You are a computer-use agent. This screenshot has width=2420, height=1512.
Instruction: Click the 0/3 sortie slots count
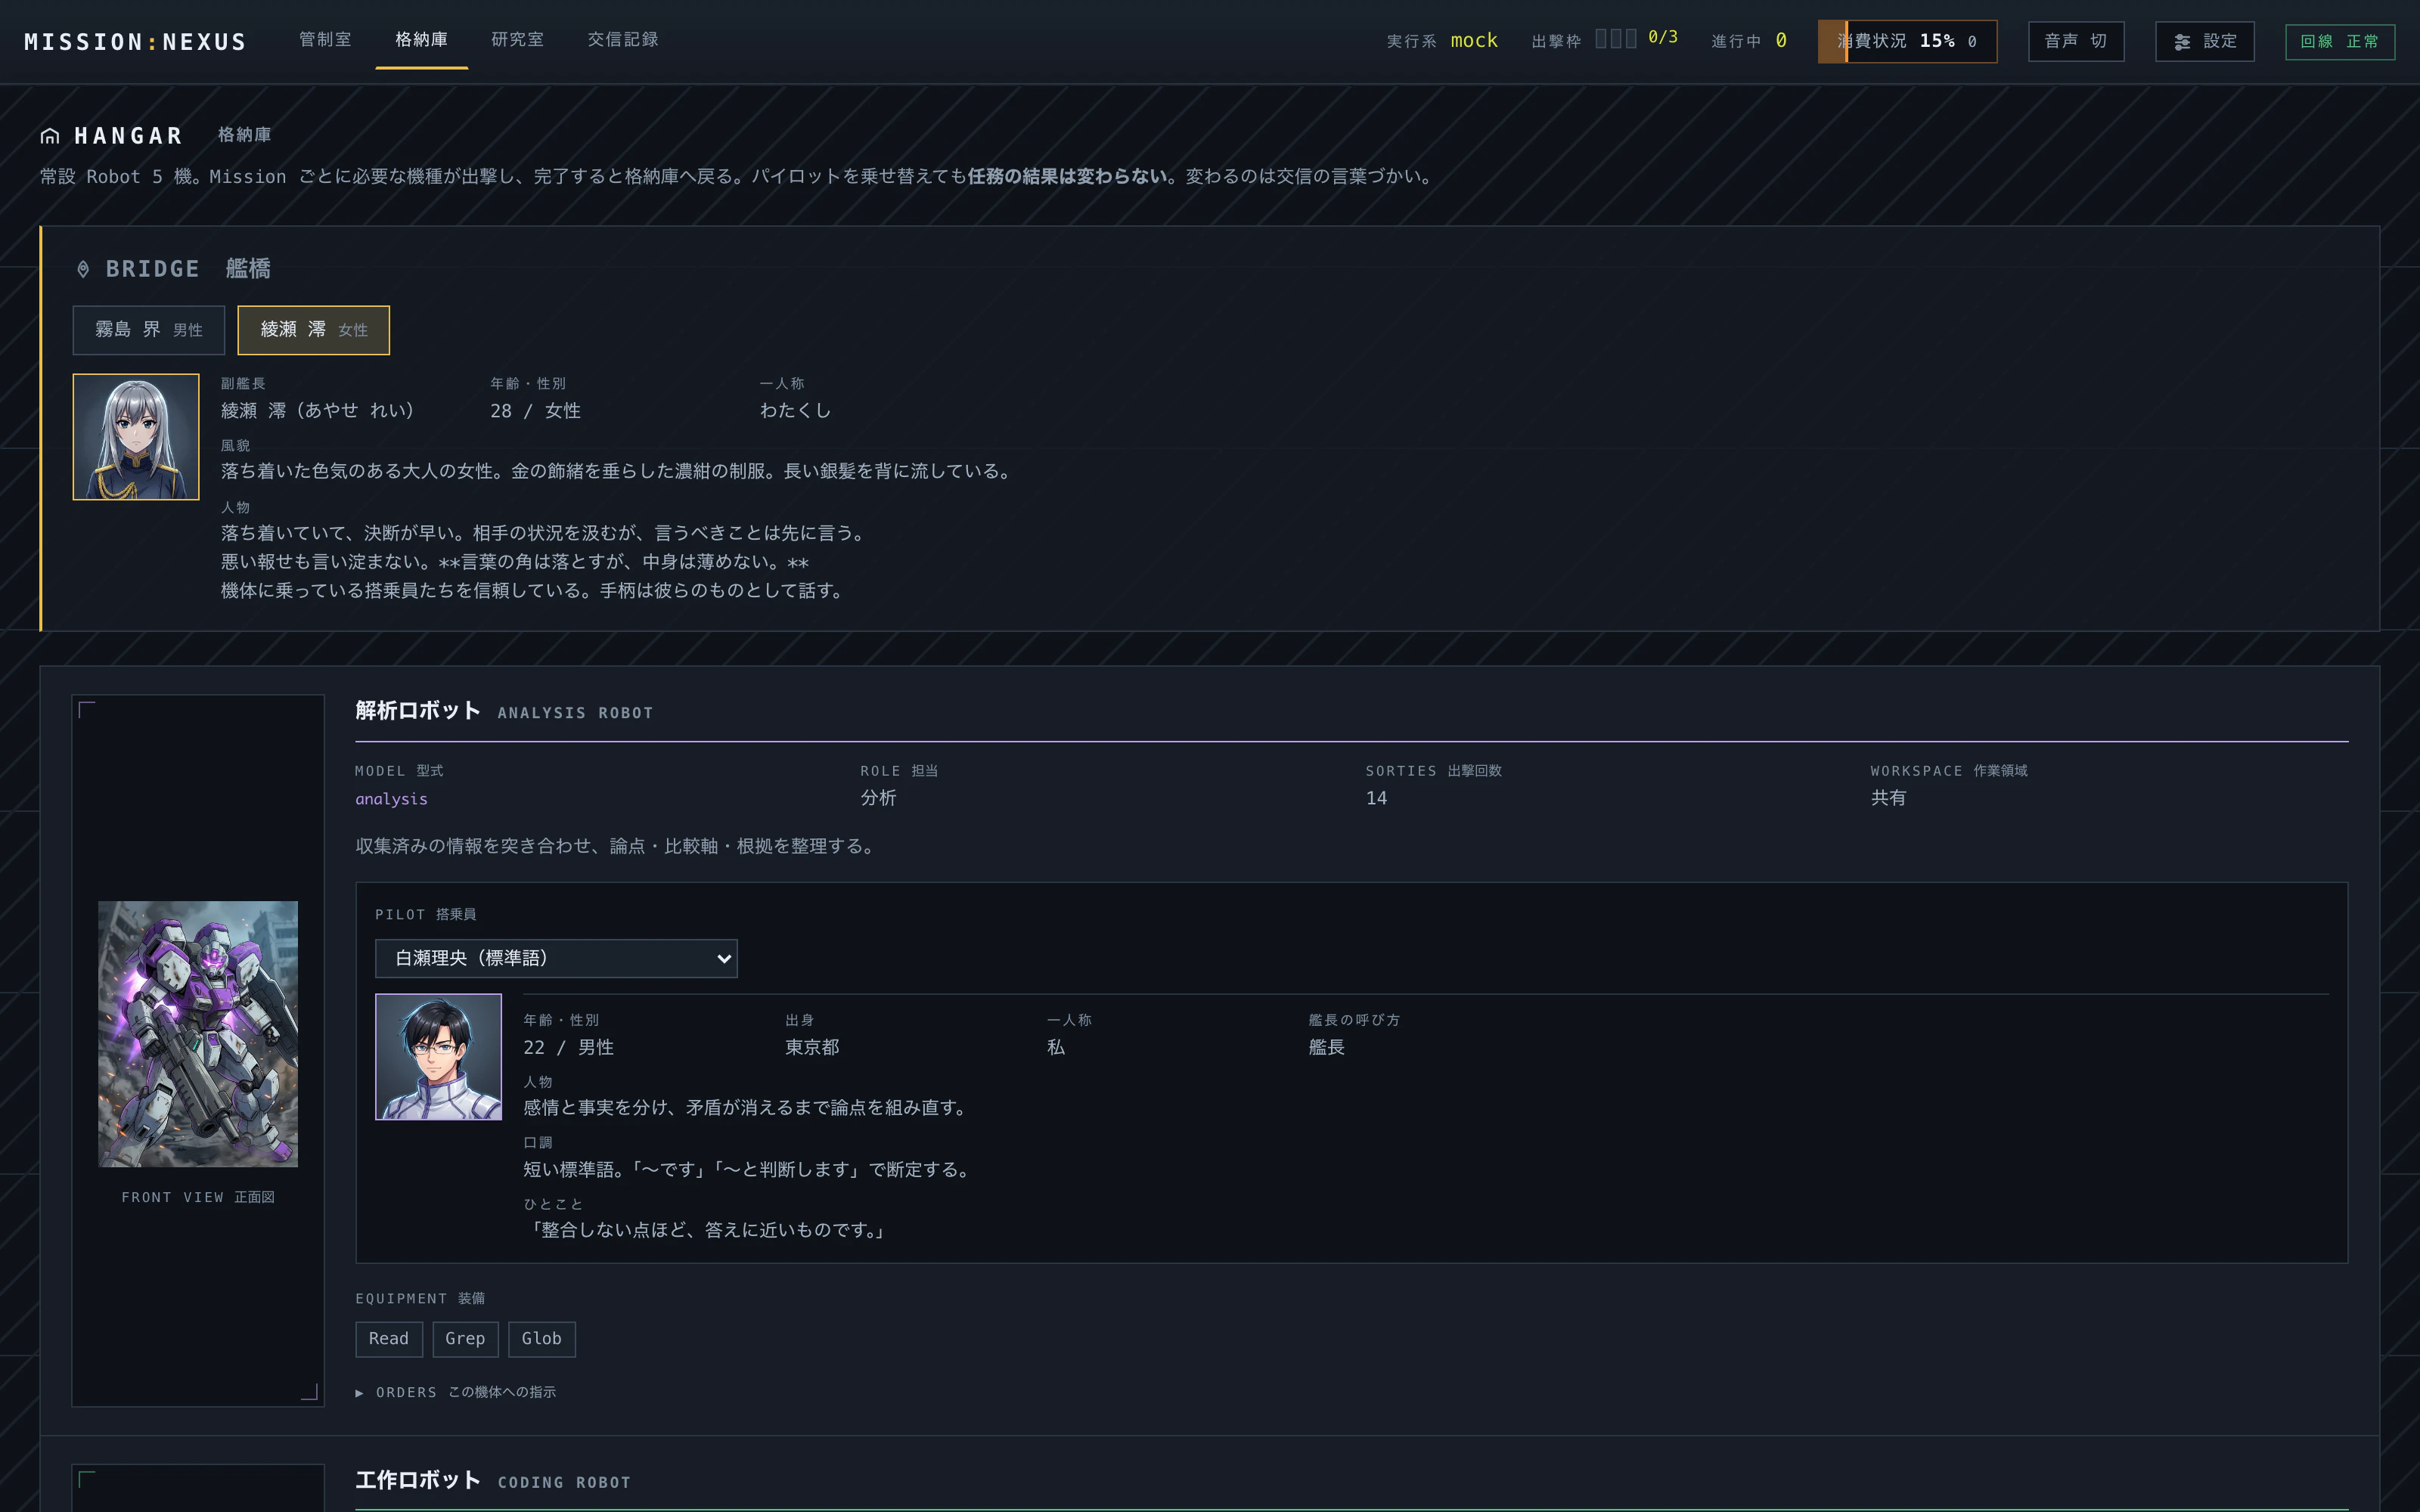(x=1663, y=37)
